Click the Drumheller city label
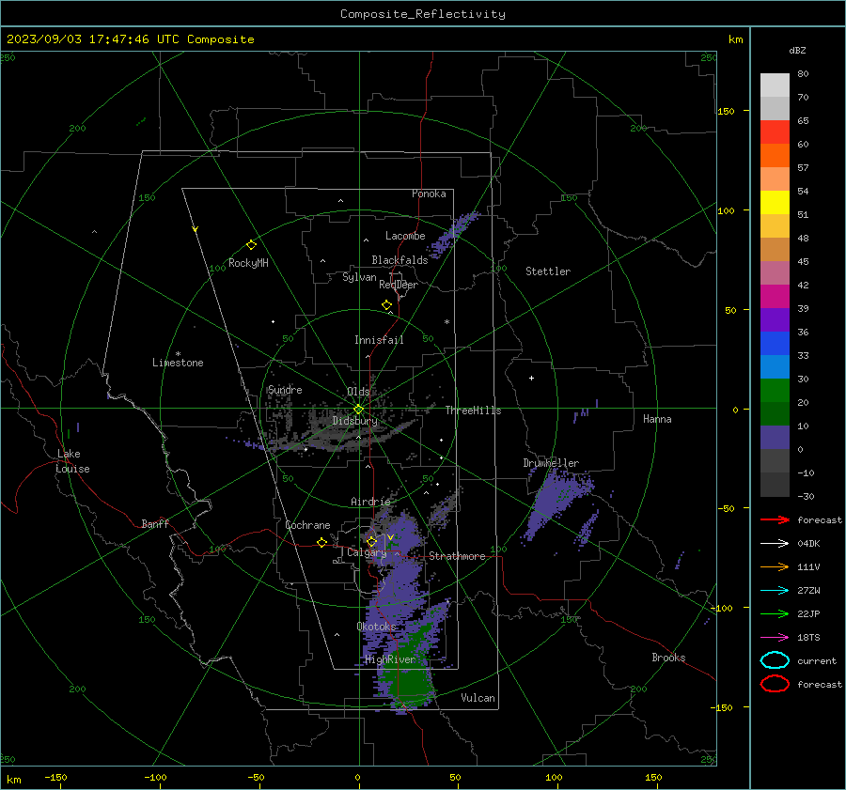The height and width of the screenshot is (790, 846). [551, 463]
